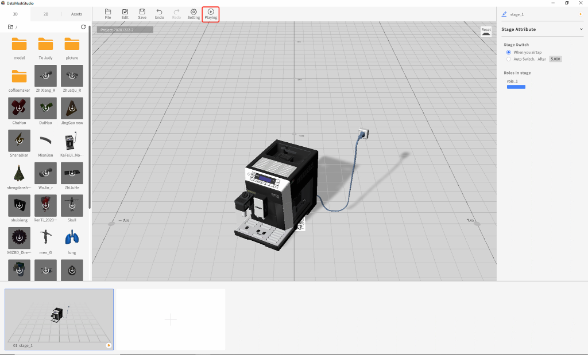Add a new stage with plus card
Viewport: 588px width, 355px height.
171,319
